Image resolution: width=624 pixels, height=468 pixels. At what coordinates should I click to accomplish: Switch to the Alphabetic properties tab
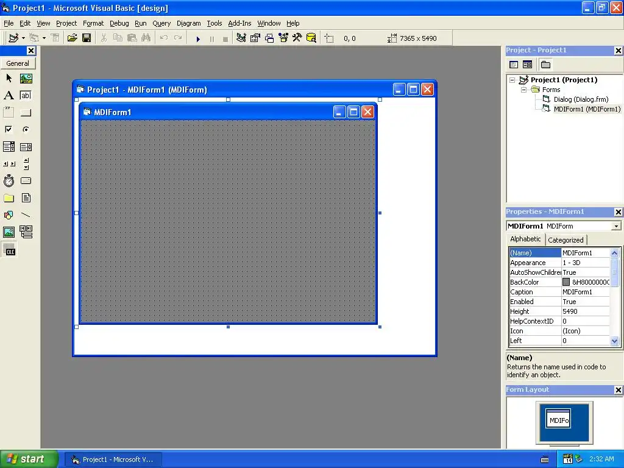pyautogui.click(x=525, y=239)
